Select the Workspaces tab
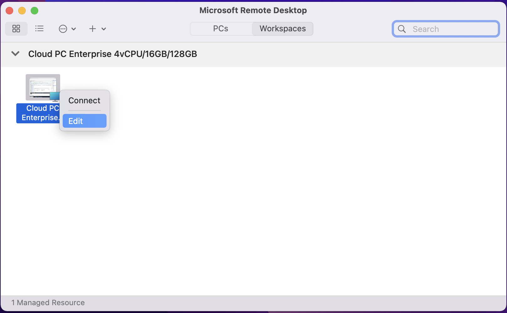 283,29
